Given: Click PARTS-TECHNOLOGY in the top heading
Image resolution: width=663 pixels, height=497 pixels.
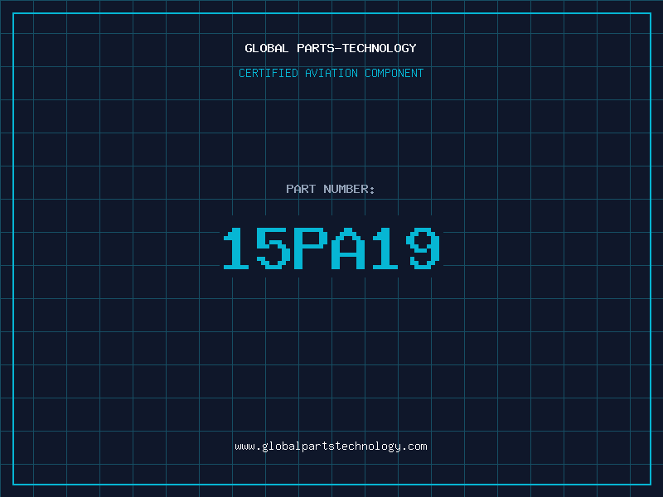Looking at the screenshot, I should click(356, 48).
